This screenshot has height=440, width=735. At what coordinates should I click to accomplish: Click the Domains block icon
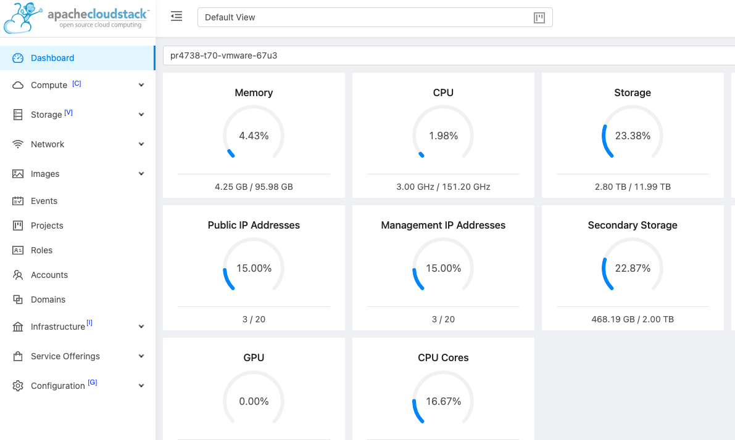pos(18,299)
